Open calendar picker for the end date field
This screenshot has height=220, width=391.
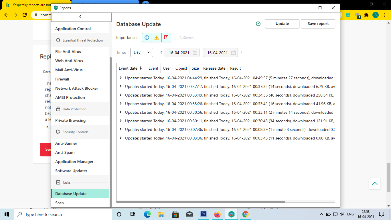coord(233,53)
